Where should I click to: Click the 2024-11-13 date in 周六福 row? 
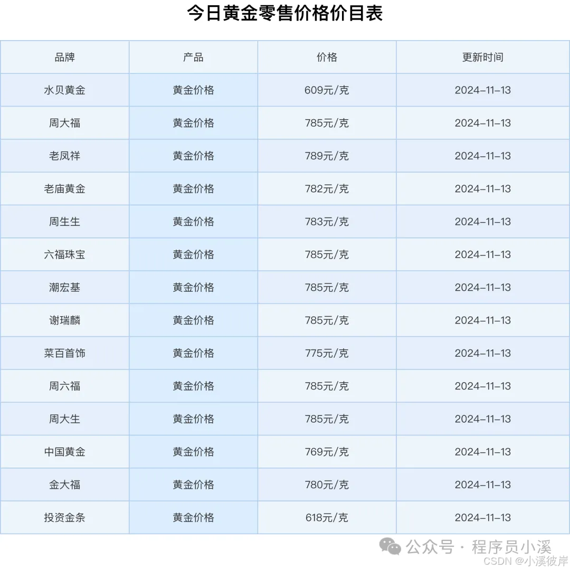pyautogui.click(x=483, y=386)
